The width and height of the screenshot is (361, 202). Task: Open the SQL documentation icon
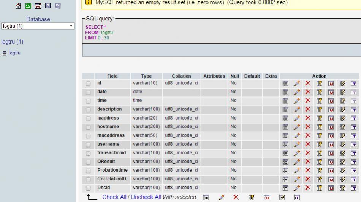click(x=58, y=6)
